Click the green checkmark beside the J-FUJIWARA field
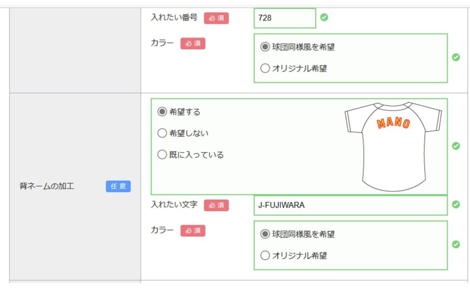470x288 pixels. click(x=456, y=205)
